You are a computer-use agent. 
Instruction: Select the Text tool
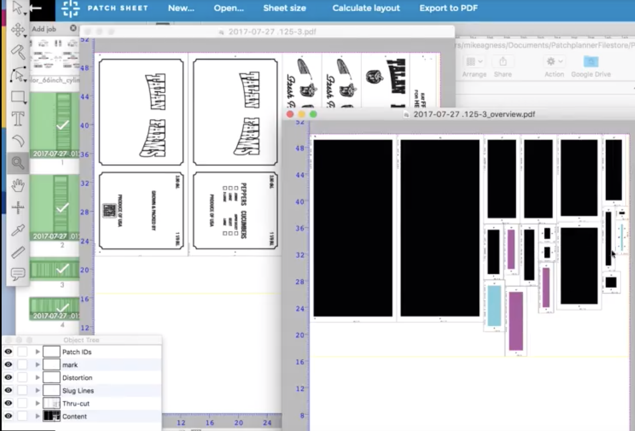pos(18,119)
